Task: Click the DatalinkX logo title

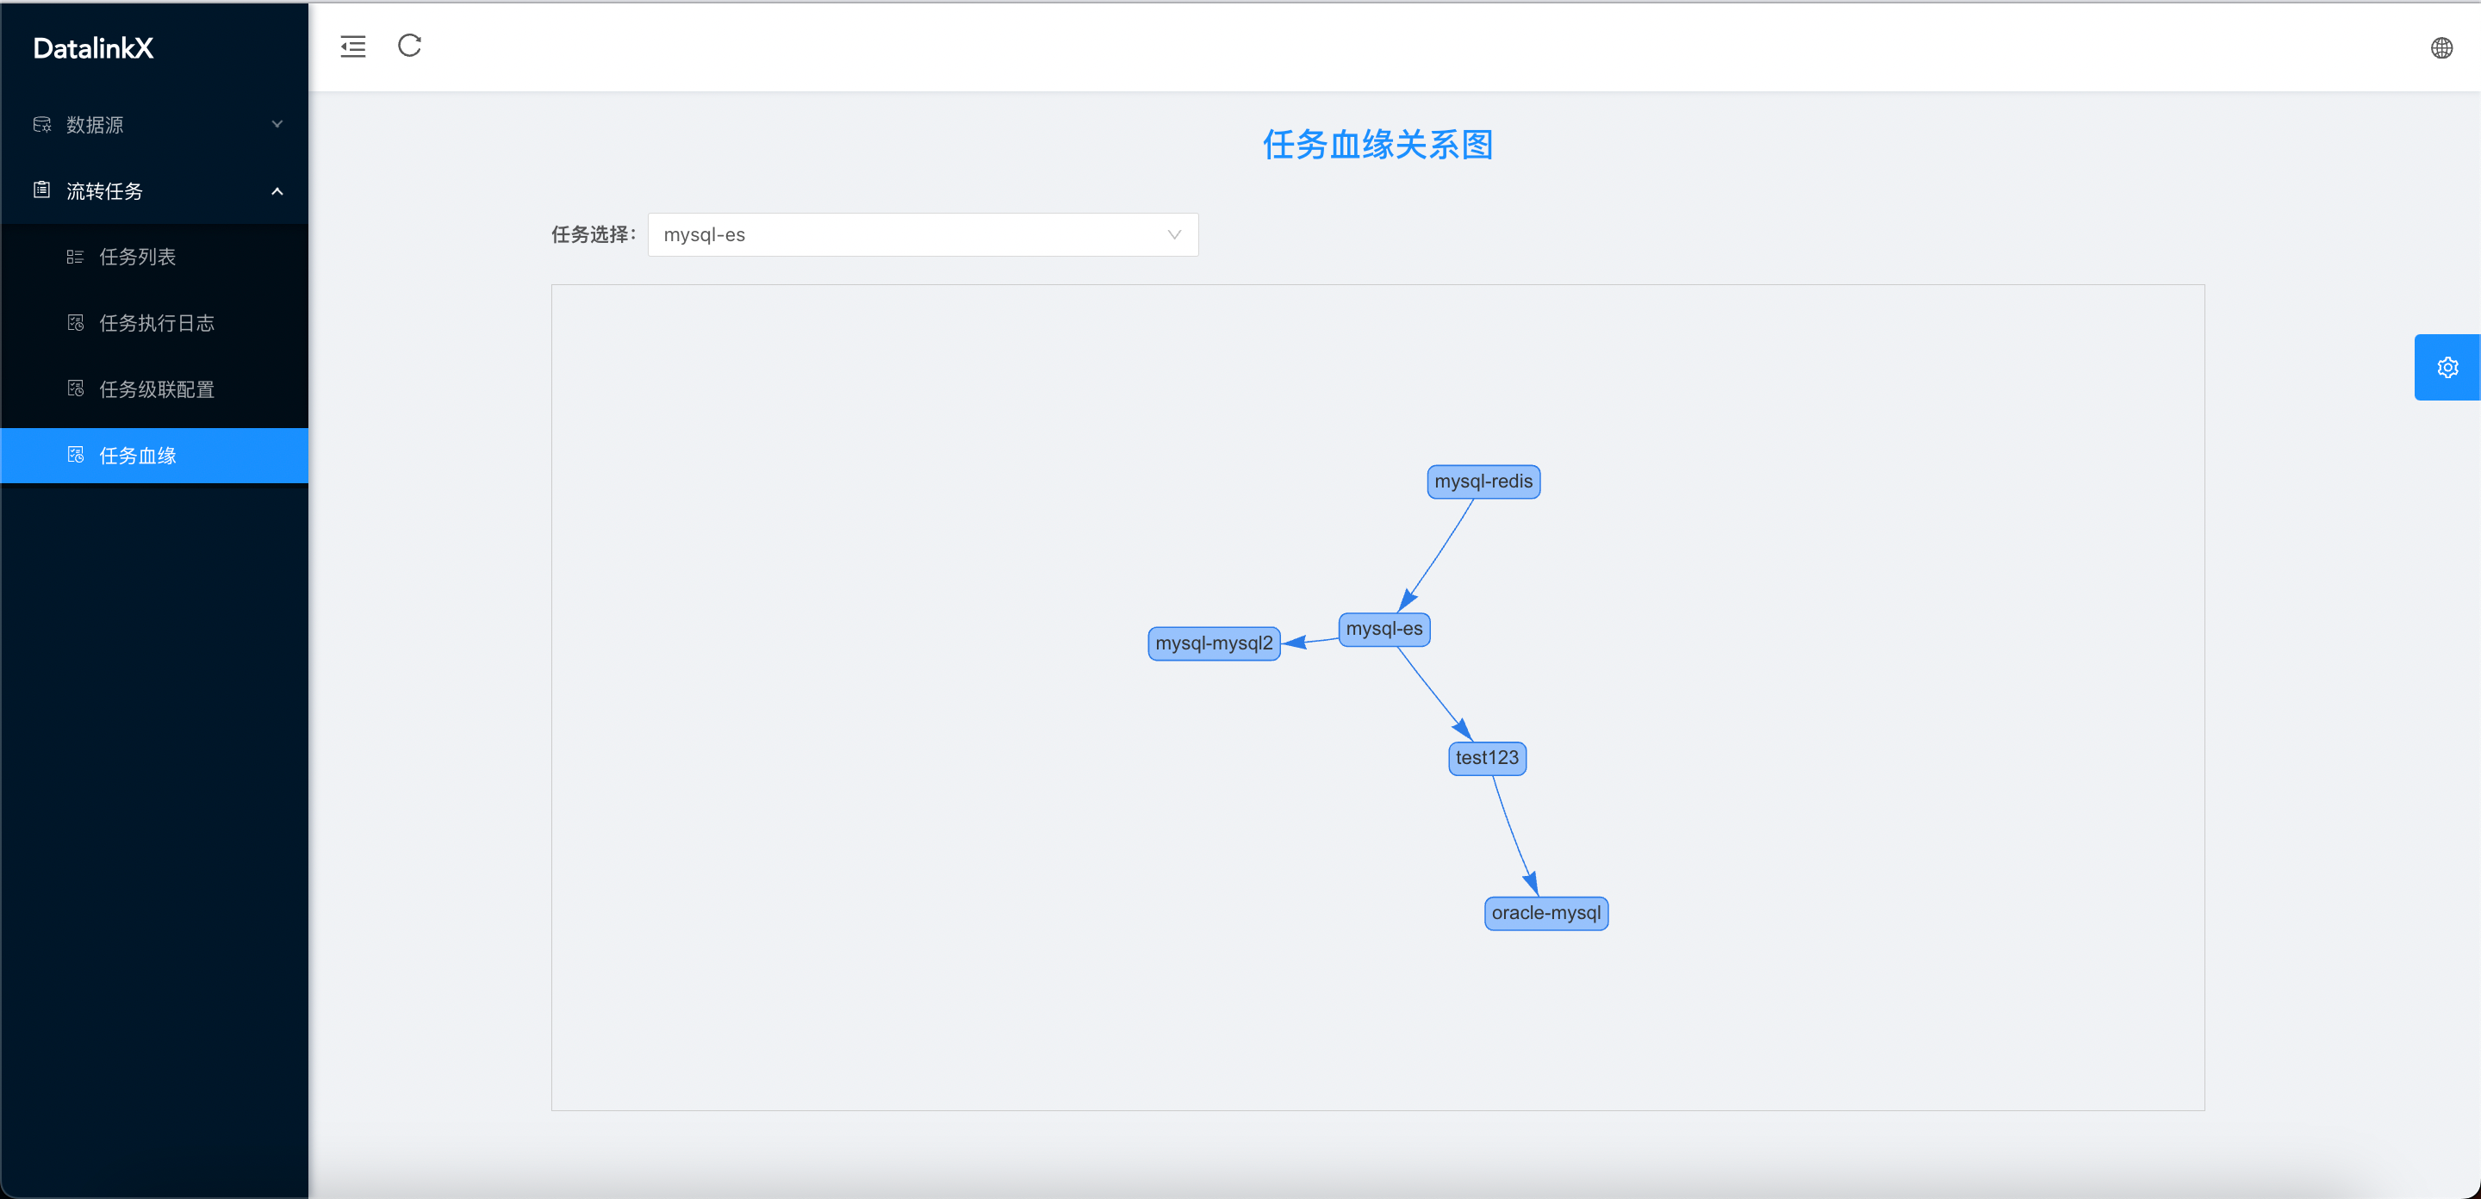Action: tap(93, 48)
